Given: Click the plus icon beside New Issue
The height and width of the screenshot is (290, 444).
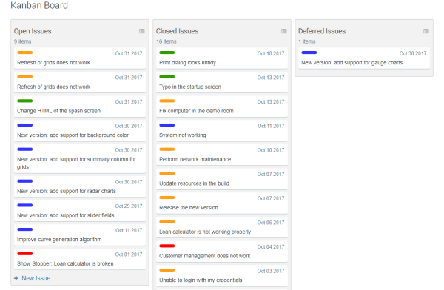Looking at the screenshot, I should point(16,278).
